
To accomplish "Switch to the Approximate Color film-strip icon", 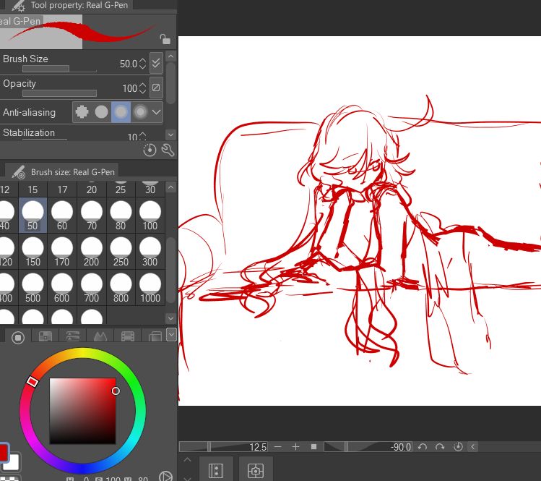I will tap(128, 336).
